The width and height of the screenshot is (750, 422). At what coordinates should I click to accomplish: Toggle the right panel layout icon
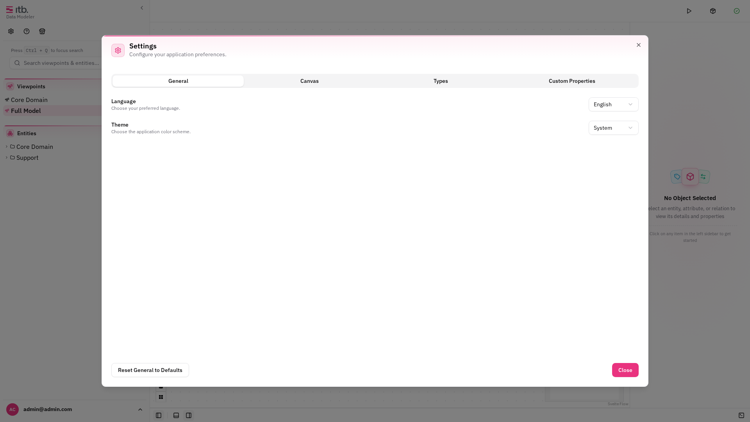click(x=189, y=415)
